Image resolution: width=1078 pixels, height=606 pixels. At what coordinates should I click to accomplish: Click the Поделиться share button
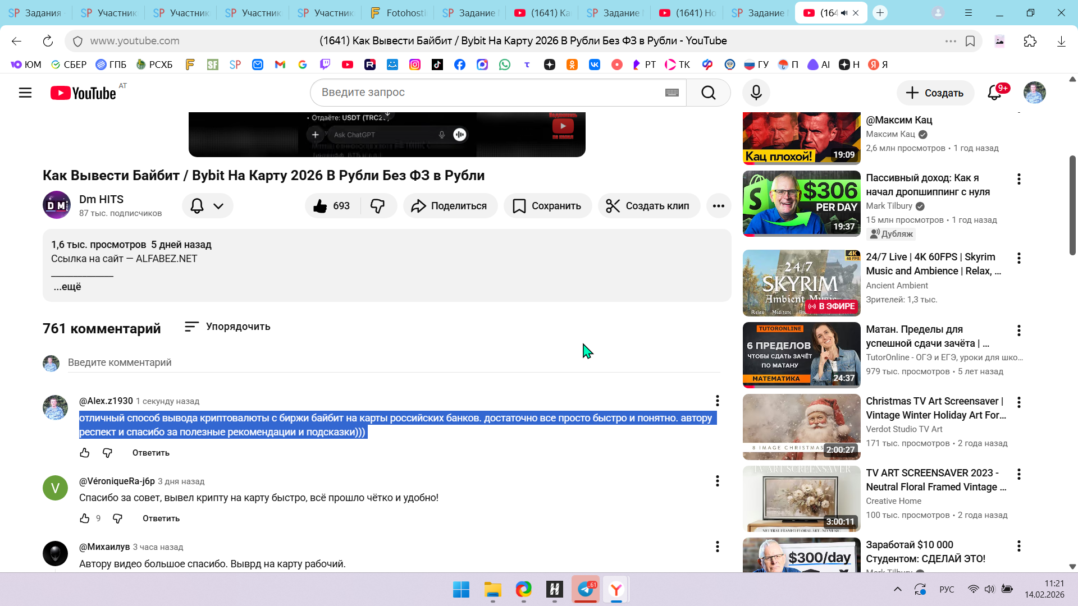[450, 206]
